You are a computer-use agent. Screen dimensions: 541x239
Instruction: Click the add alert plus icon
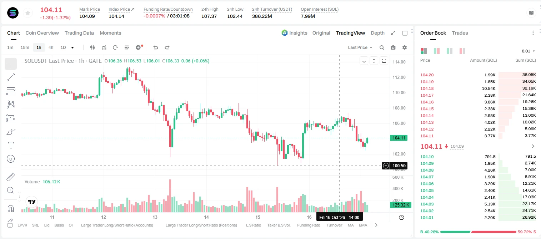coord(139,47)
